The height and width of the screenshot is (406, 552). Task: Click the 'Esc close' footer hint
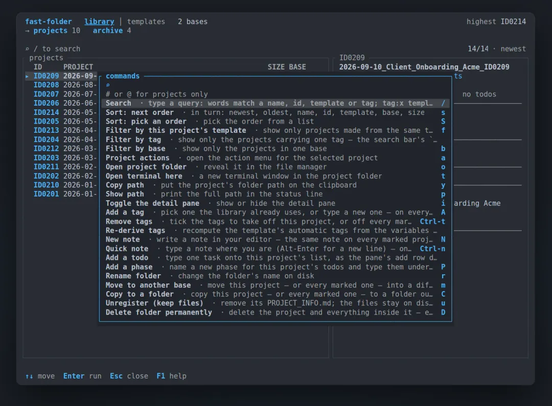(x=129, y=376)
